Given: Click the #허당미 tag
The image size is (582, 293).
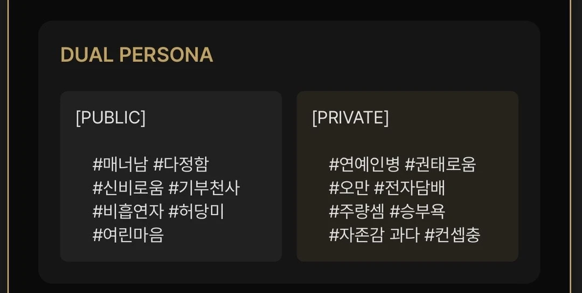Looking at the screenshot, I should pyautogui.click(x=196, y=211).
